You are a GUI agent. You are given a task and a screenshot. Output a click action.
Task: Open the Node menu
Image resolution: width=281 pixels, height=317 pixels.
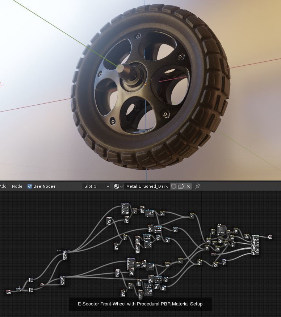coord(17,186)
